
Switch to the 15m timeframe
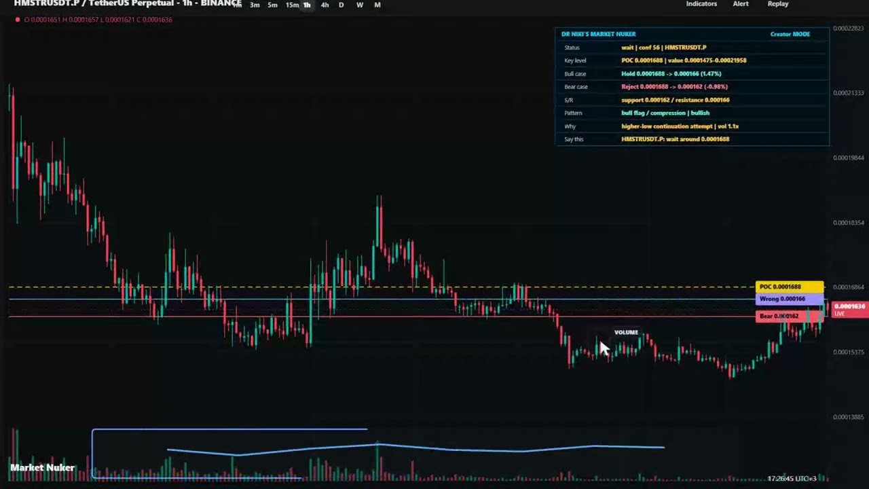tap(292, 5)
